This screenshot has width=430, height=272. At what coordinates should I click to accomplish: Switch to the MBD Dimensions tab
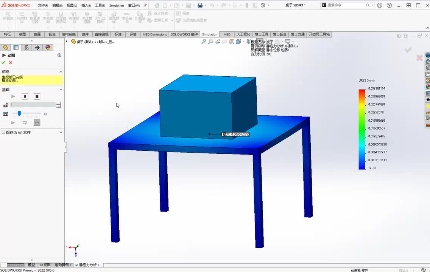(x=155, y=34)
